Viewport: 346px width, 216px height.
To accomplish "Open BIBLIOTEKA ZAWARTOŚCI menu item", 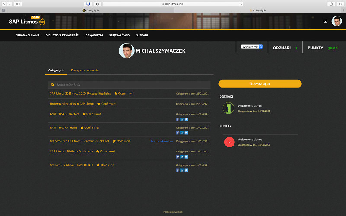I will (62, 35).
